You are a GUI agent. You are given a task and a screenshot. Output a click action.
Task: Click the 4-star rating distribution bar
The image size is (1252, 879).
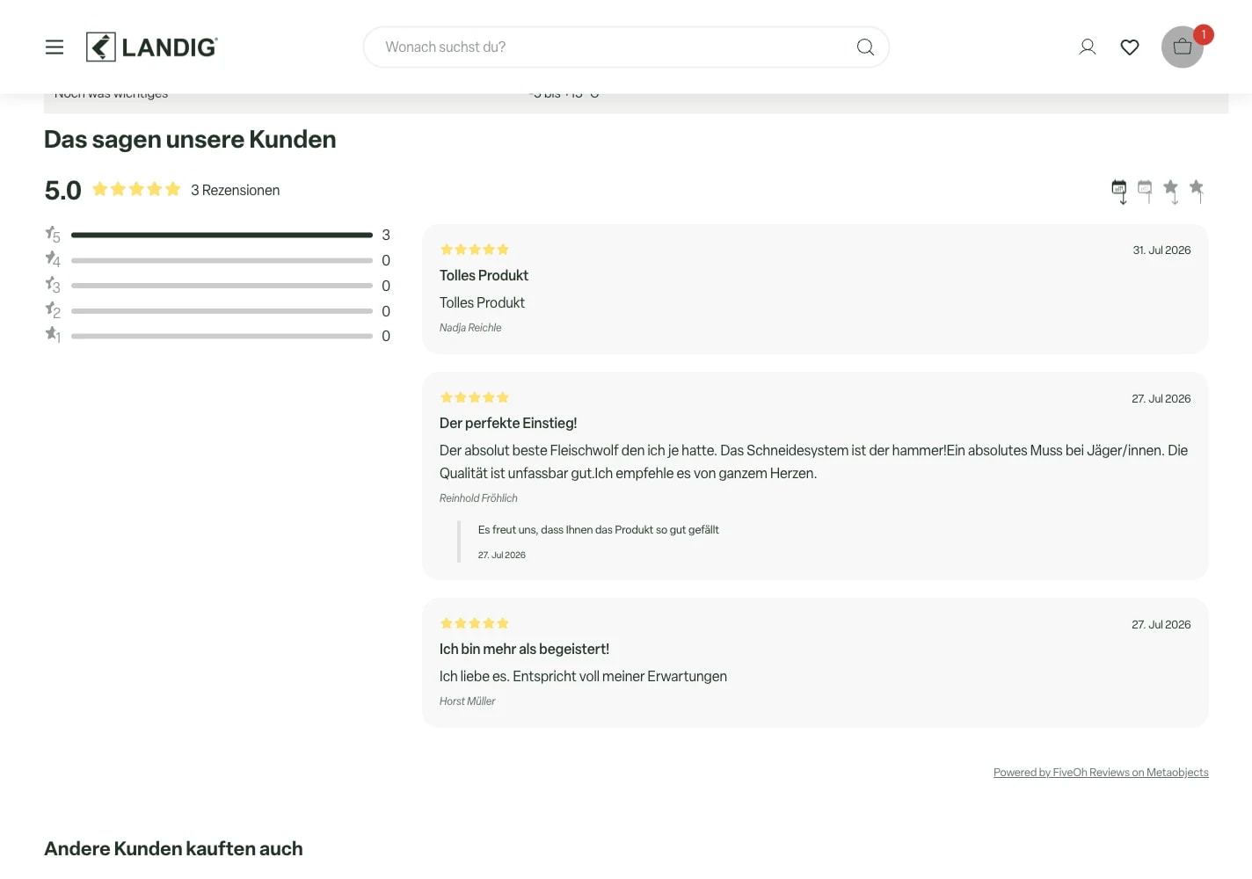222,260
